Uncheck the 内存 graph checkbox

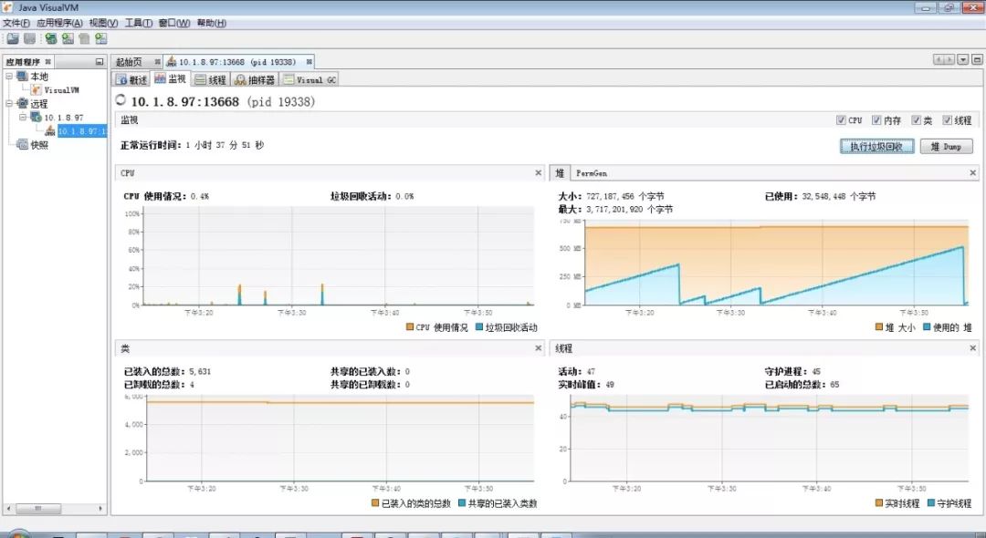coord(876,119)
